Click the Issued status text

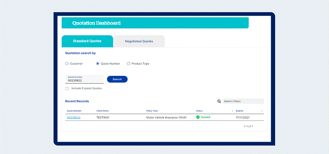(206, 117)
